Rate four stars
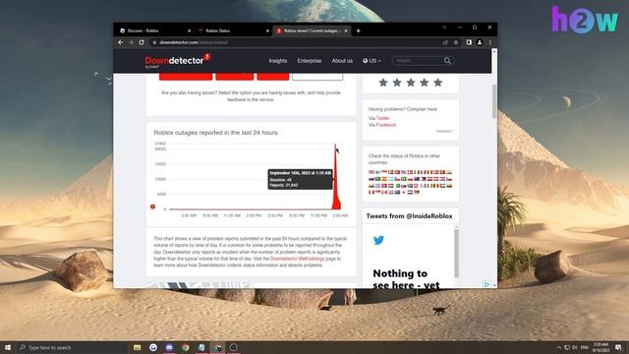629x354 pixels. 424,83
